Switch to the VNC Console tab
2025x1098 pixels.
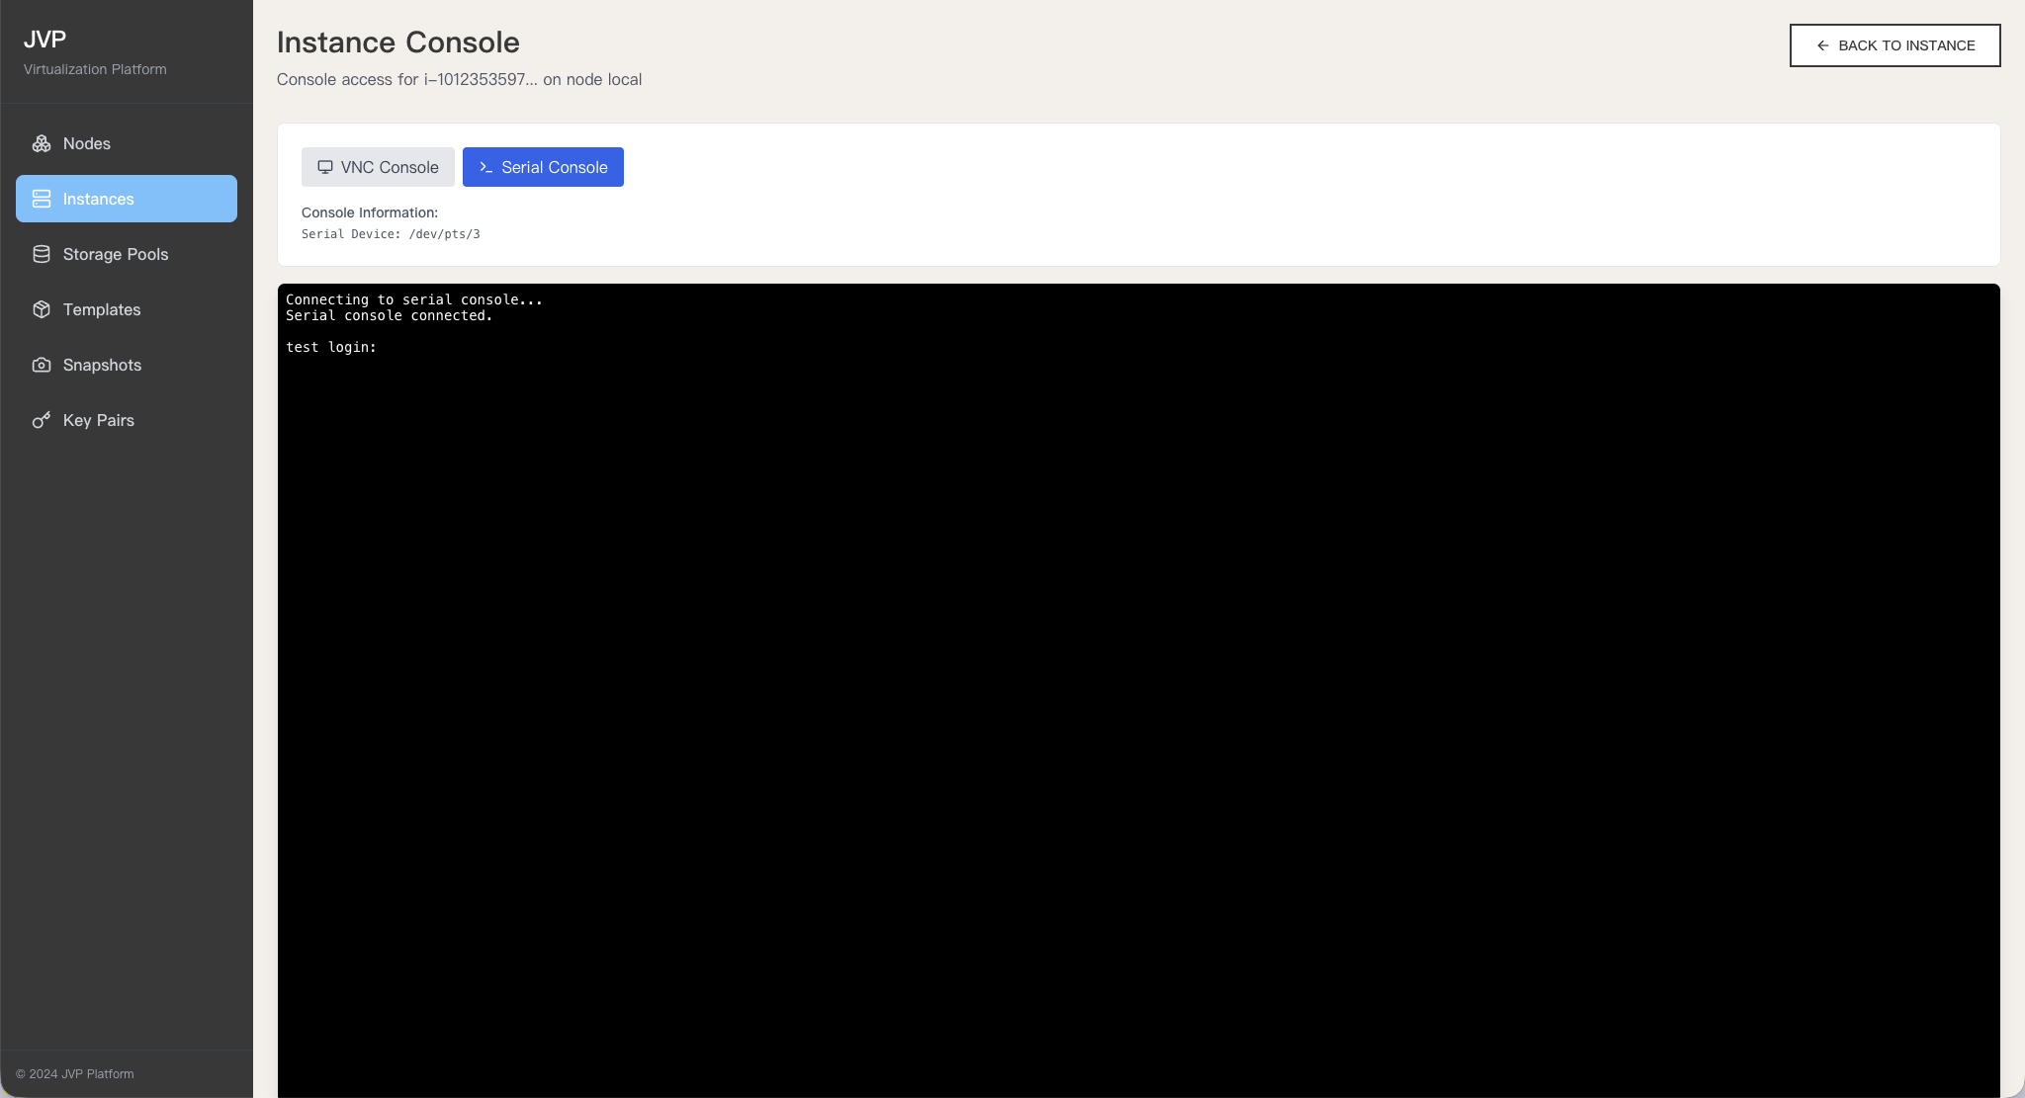(x=378, y=167)
